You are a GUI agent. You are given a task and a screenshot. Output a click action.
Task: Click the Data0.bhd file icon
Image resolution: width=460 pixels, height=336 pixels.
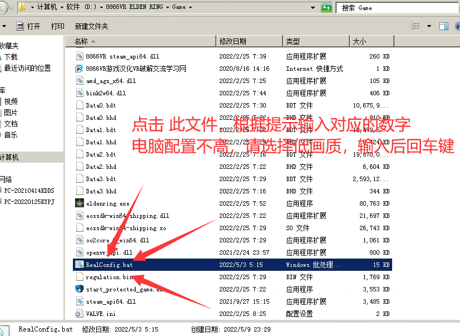tap(80, 117)
